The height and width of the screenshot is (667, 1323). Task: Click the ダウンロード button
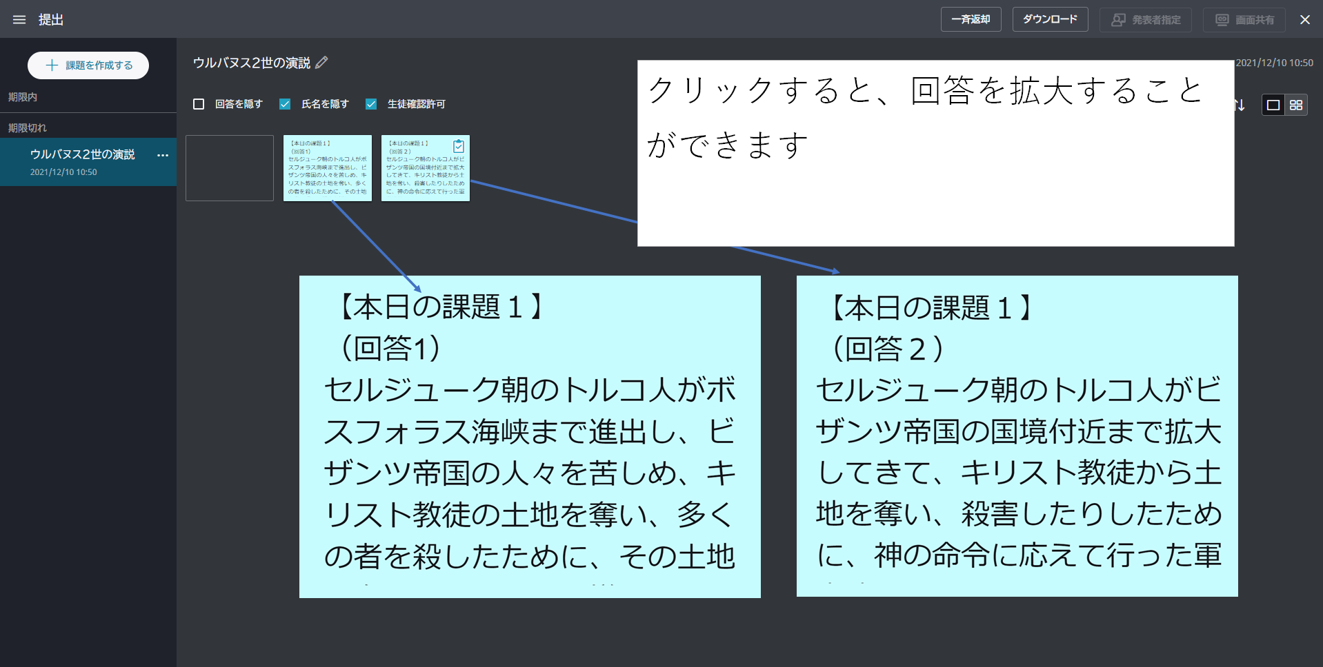coord(1049,19)
